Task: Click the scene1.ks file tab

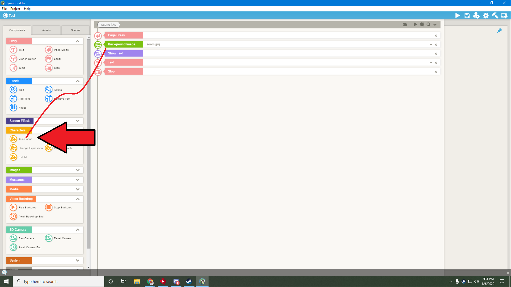Action: 109,24
